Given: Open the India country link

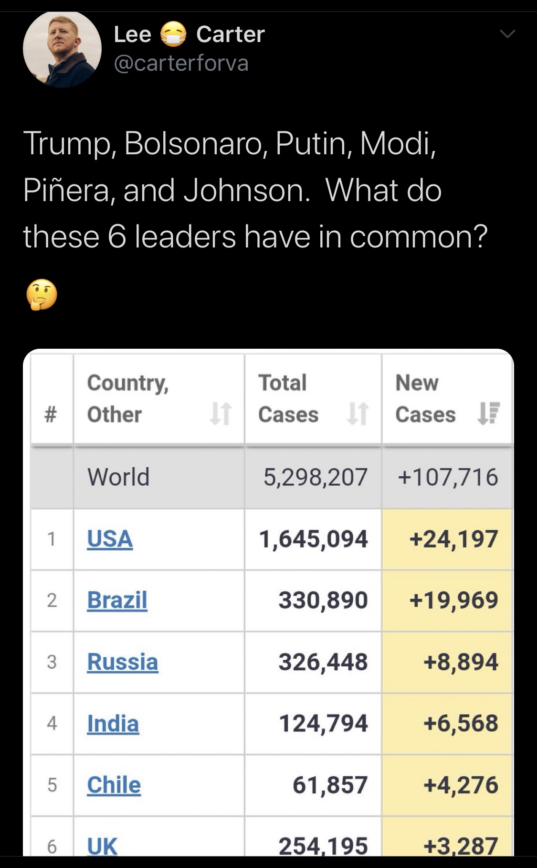Looking at the screenshot, I should [113, 723].
